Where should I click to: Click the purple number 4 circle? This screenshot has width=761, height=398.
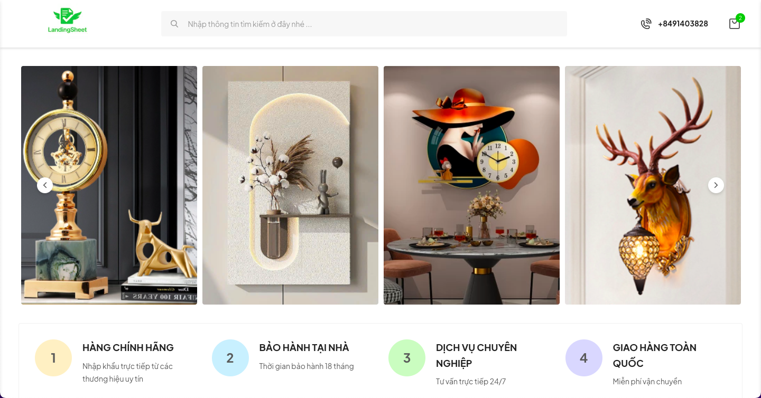(584, 358)
